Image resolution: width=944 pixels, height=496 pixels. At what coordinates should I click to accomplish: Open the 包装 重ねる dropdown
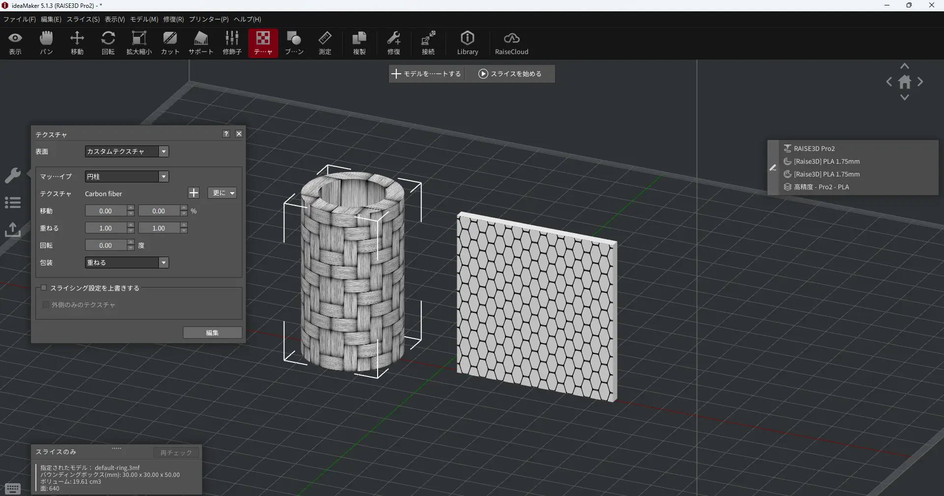point(127,263)
